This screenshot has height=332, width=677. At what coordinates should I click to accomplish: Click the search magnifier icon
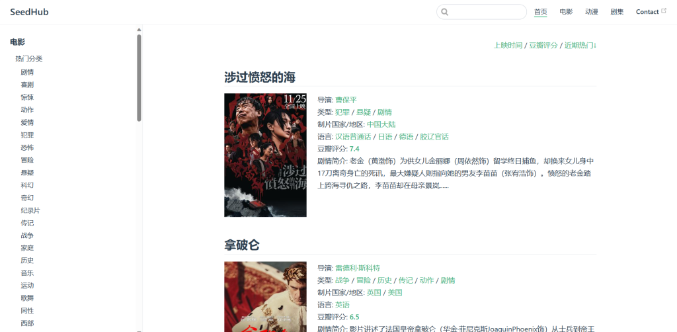[445, 12]
